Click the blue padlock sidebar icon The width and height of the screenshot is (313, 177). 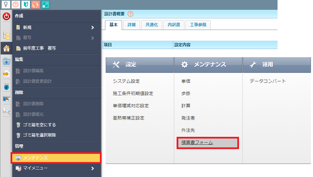click(6, 86)
